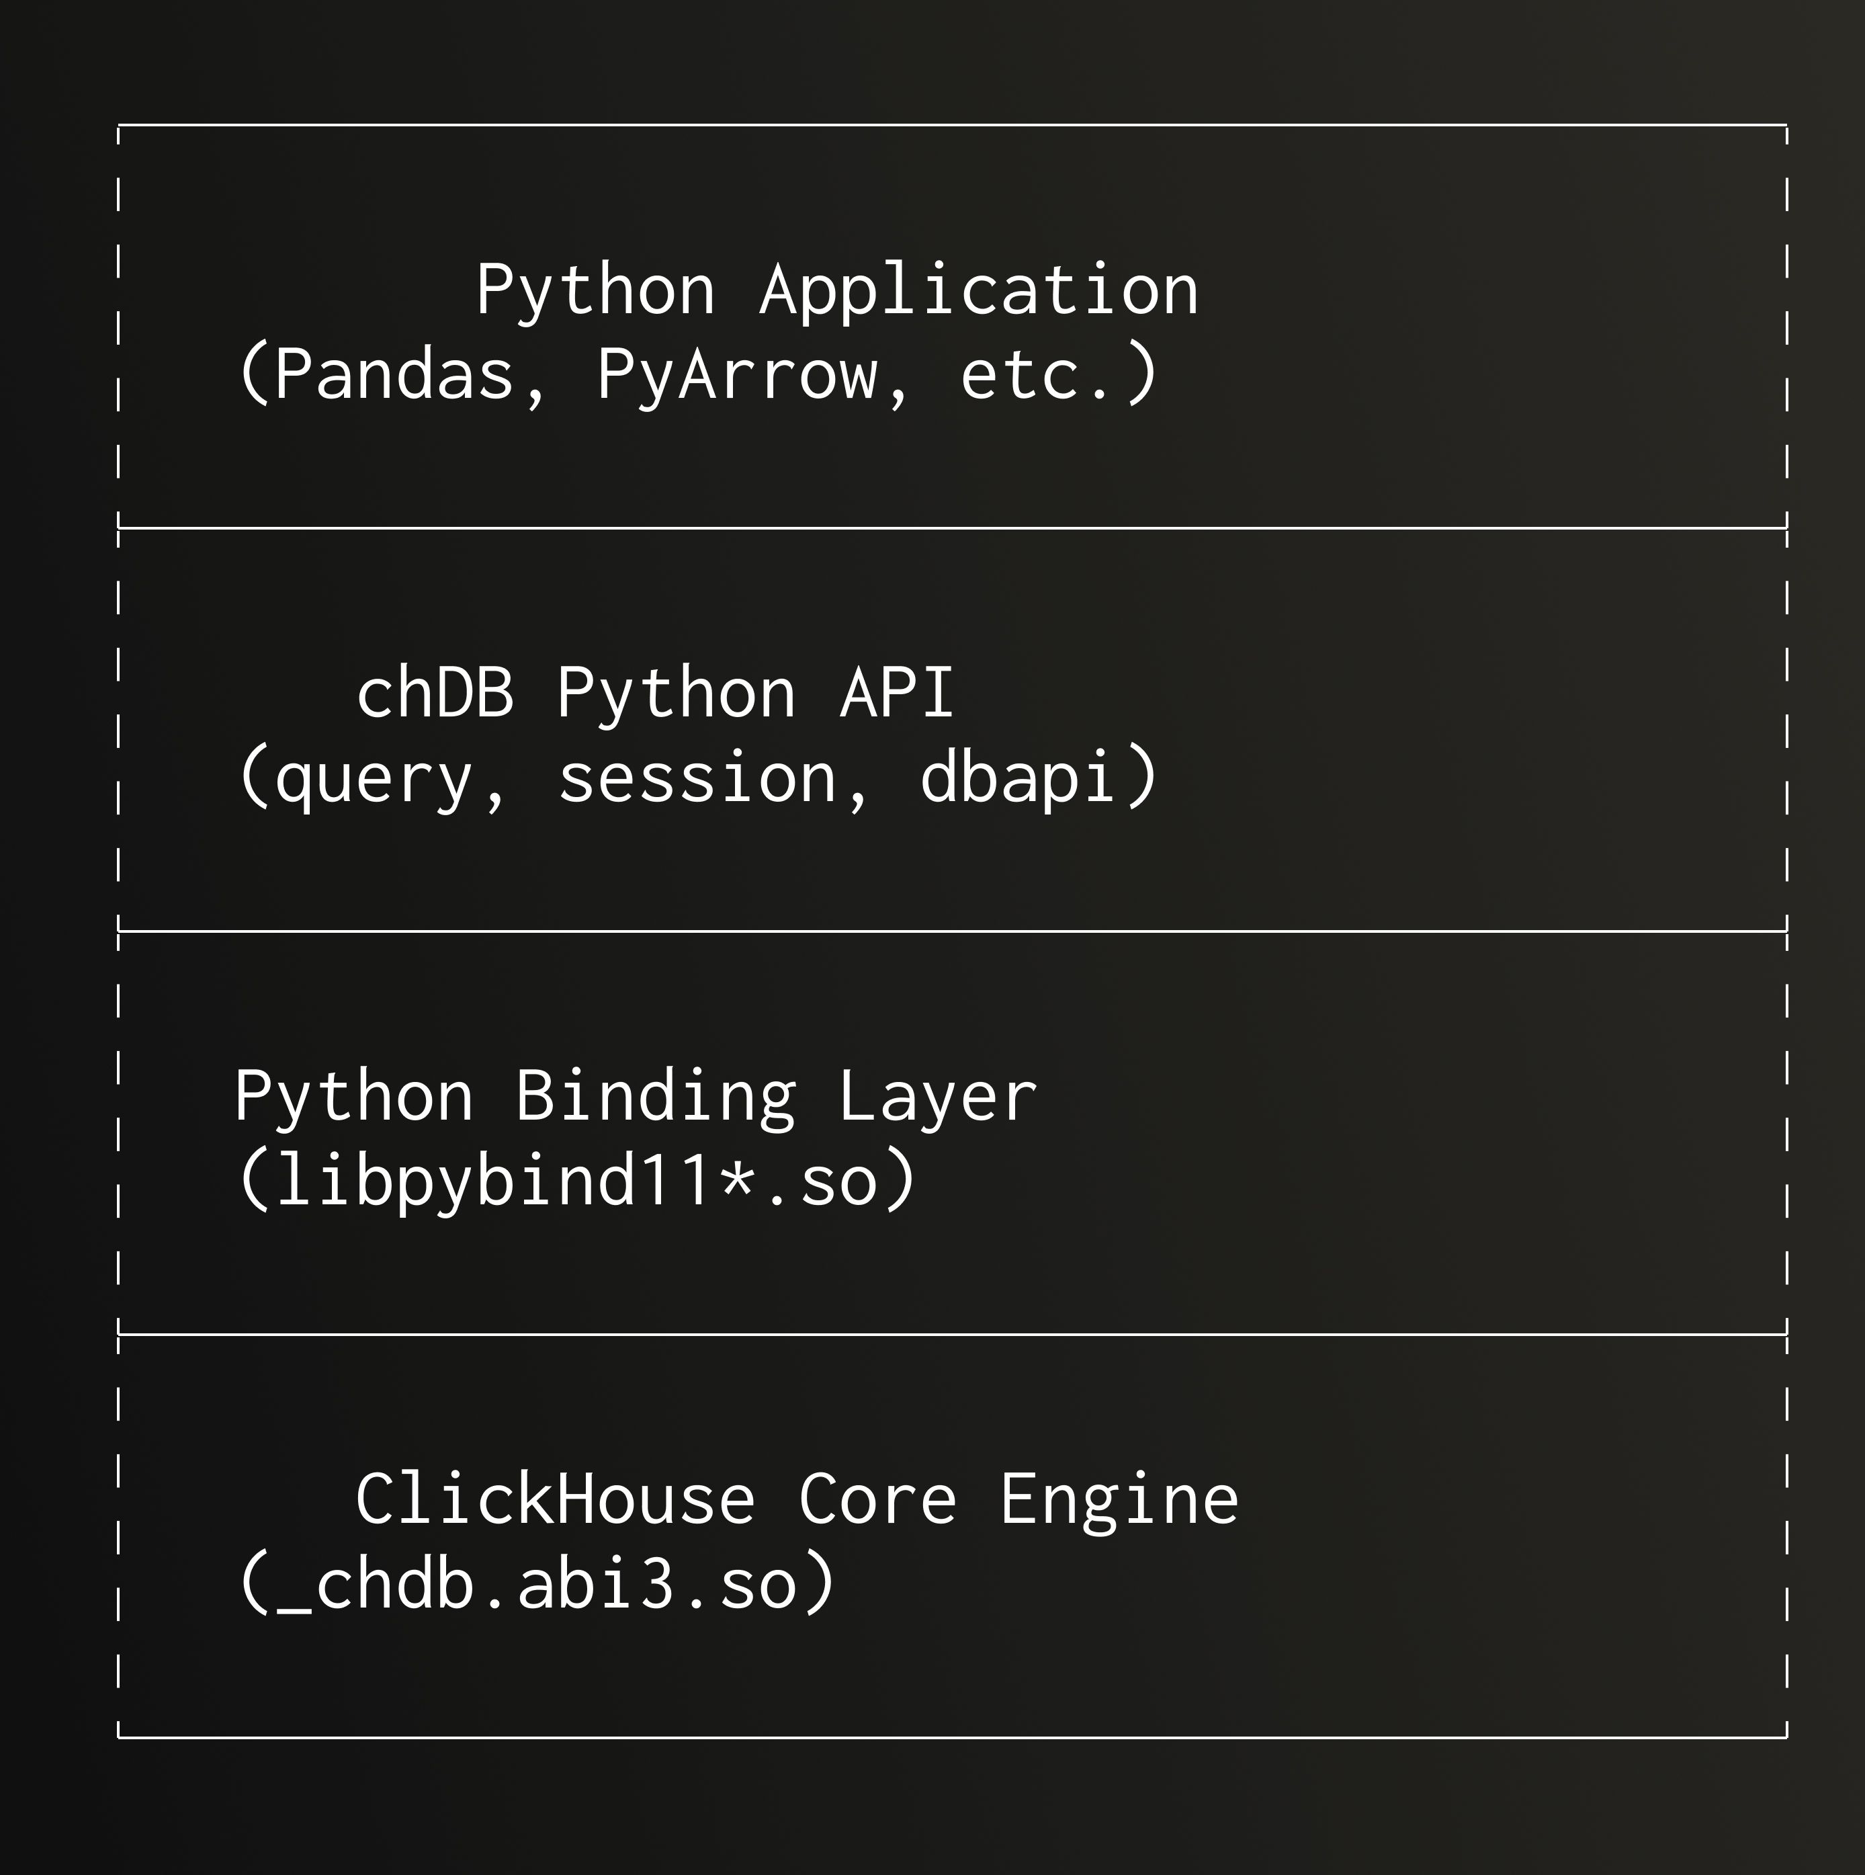
Task: Select the "API" word in the diagram
Action: 898,695
